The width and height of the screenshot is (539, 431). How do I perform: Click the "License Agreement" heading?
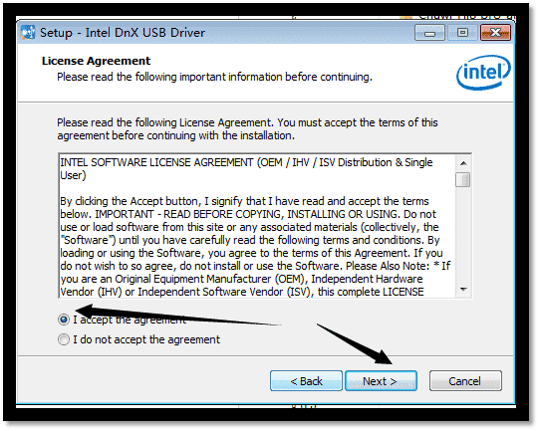tap(96, 61)
